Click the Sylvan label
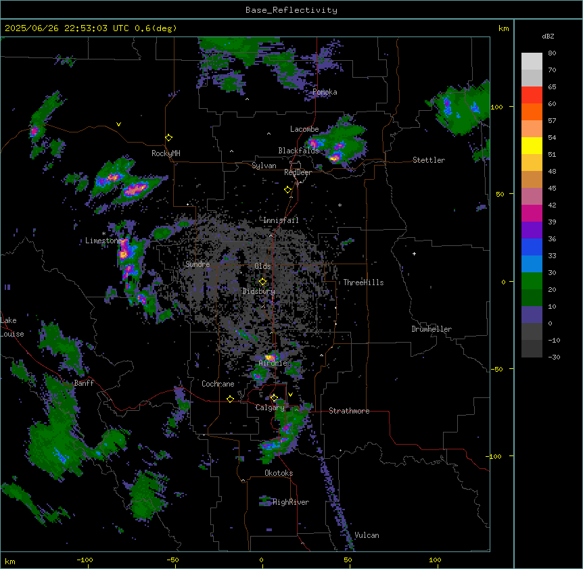This screenshot has height=569, width=583. coord(264,166)
